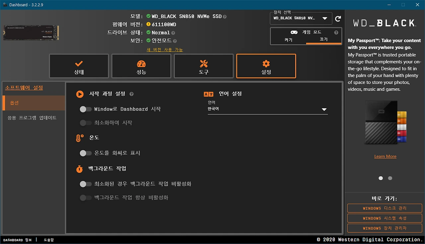The image size is (425, 244).
Task: Click the WINDOWS 디스크 관리 button
Action: click(384, 208)
